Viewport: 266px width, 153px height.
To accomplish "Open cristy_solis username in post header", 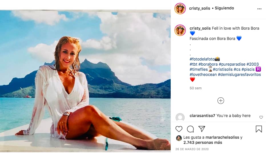I will [199, 8].
